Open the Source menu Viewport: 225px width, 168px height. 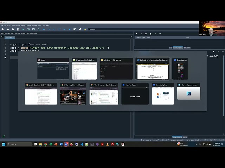tap(14, 26)
